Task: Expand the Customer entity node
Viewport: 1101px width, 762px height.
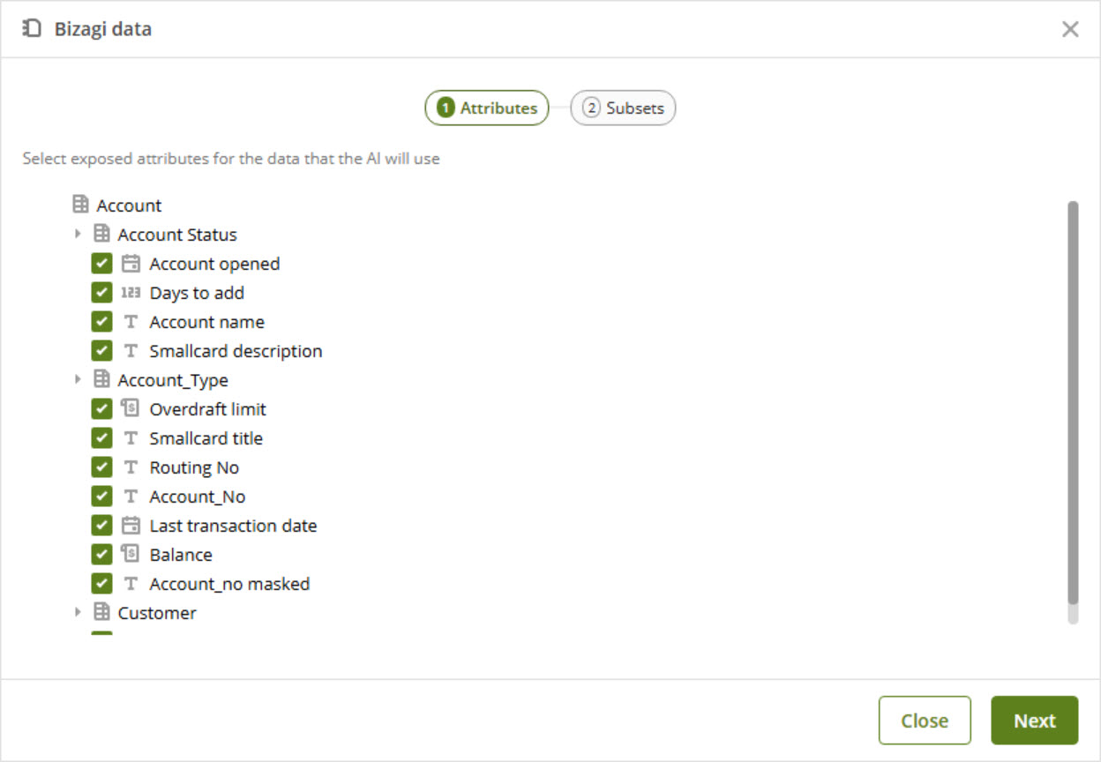Action: [78, 613]
